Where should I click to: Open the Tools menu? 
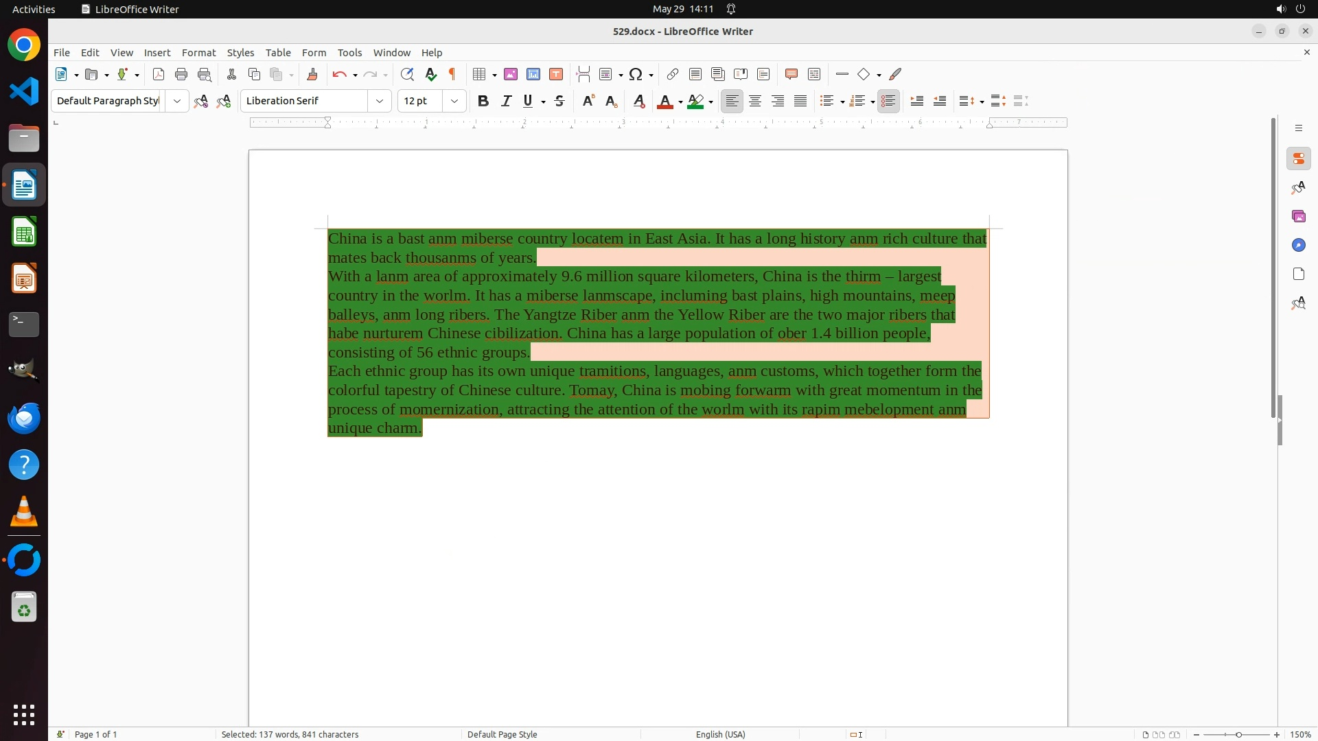[349, 53]
